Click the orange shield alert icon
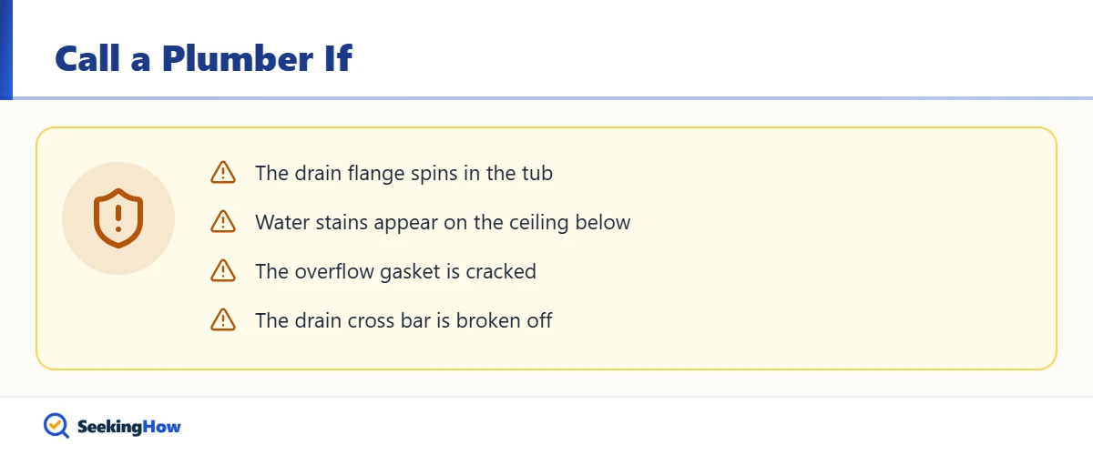 pyautogui.click(x=118, y=218)
